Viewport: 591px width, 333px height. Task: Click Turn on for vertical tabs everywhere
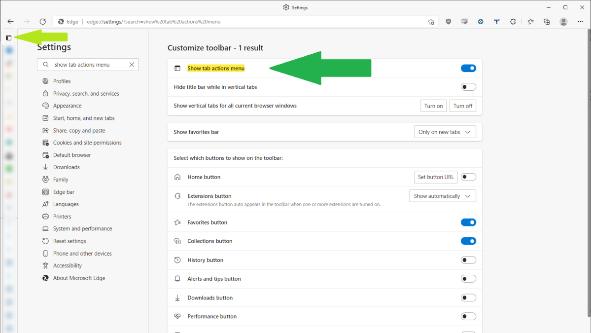click(x=433, y=106)
